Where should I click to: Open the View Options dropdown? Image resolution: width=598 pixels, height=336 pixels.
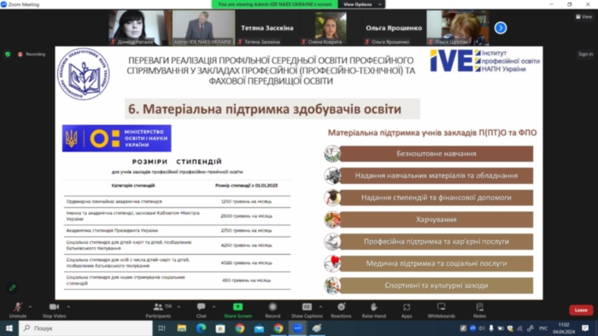point(361,4)
